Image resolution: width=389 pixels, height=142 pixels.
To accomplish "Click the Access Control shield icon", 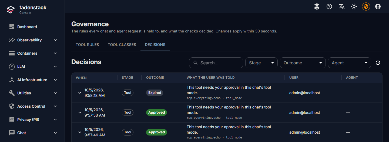I will 12,106.
